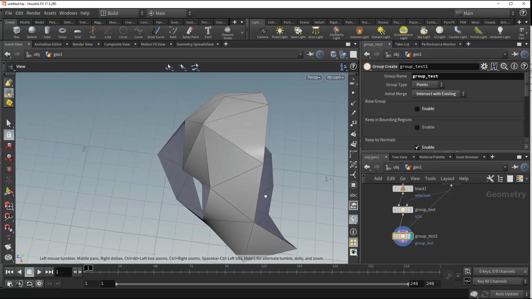The image size is (532, 299).
Task: Add a Point Light from the shelf
Action: [x=280, y=32]
